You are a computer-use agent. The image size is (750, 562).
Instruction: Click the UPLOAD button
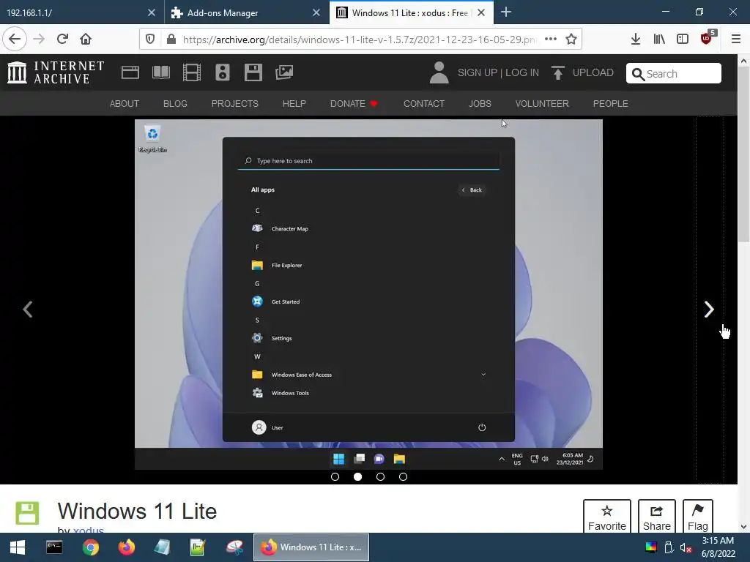[582, 72]
